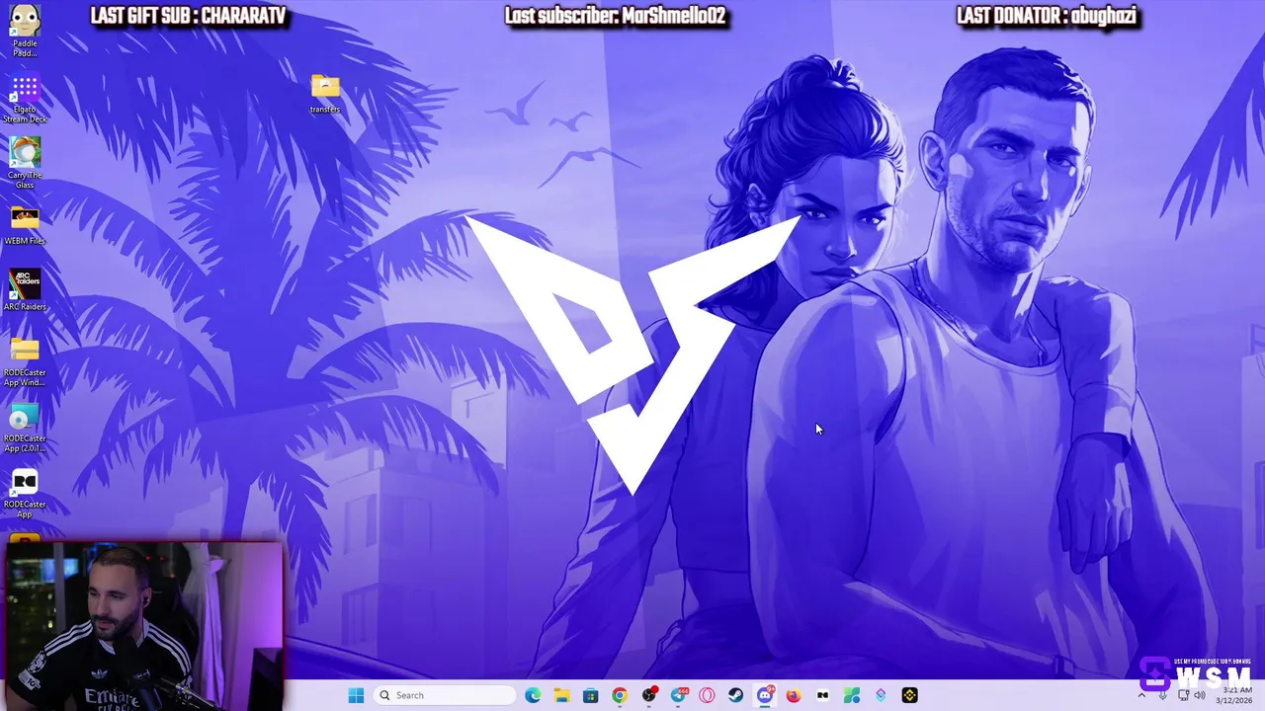Screen dimensions: 1265x711
Task: Open the Microsoft Store taskbar icon
Action: point(590,695)
